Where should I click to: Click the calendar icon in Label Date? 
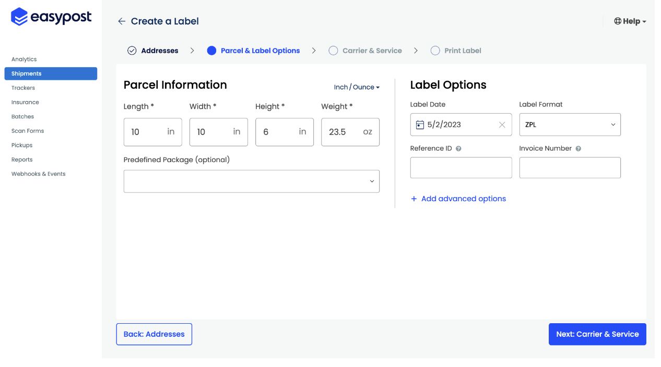420,125
